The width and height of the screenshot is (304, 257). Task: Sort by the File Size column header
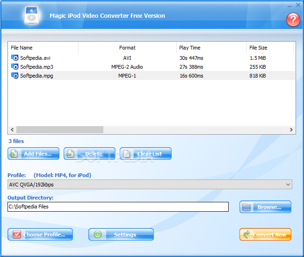[270, 48]
